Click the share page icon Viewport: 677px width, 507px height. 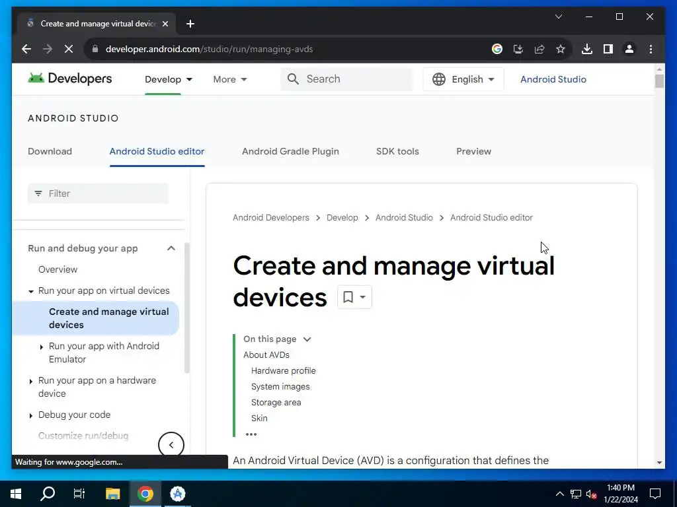(539, 49)
